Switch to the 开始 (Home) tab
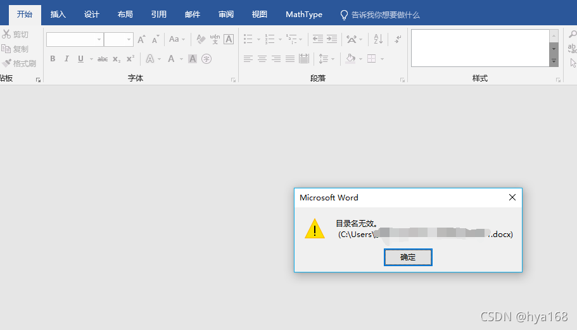Viewport: 577px width, 330px height. coord(25,15)
